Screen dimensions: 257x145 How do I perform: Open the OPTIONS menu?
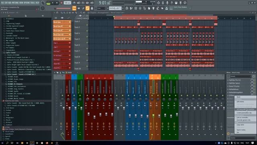click(x=27, y=3)
